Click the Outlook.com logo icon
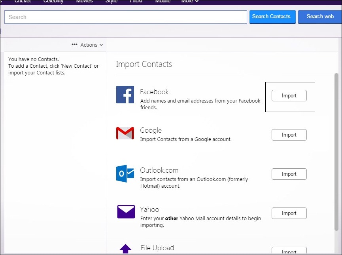342x255 pixels. pyautogui.click(x=125, y=173)
